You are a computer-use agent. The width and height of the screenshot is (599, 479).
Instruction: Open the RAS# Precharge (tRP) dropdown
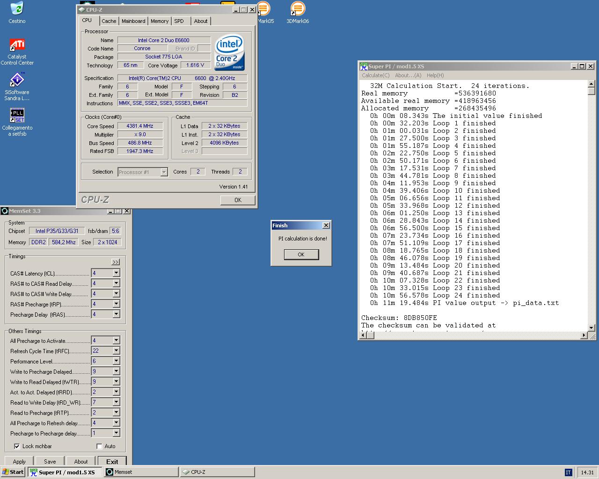(x=116, y=304)
